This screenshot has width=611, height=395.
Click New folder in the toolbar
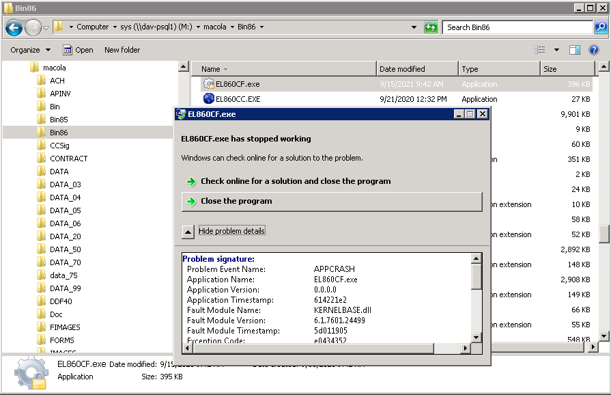pos(122,50)
